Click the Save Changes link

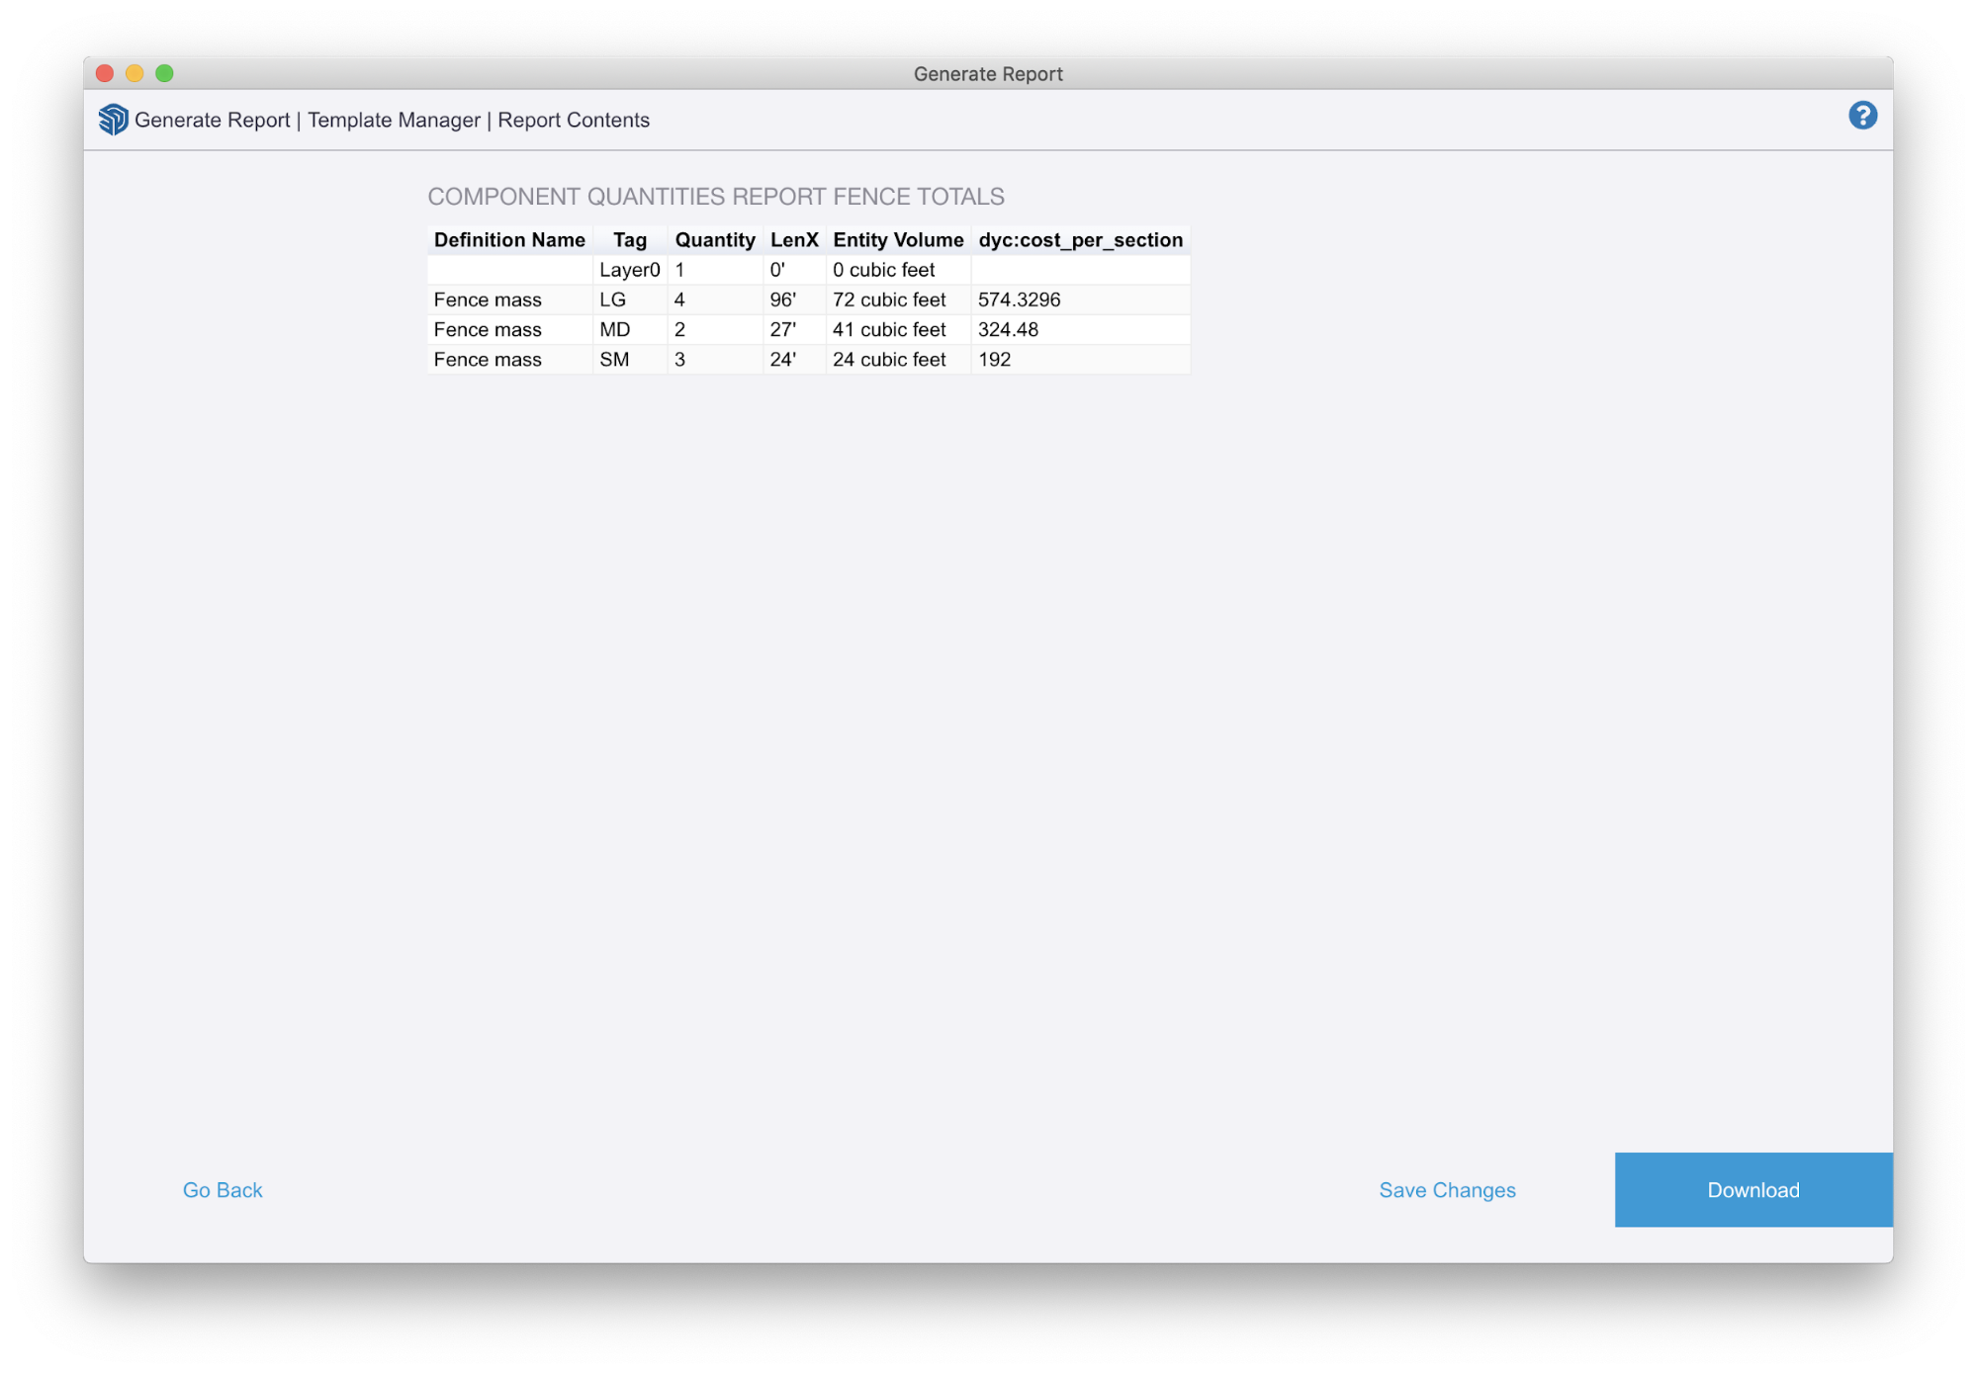tap(1447, 1190)
